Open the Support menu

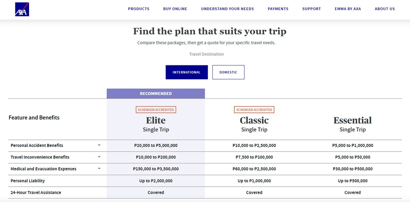[312, 9]
